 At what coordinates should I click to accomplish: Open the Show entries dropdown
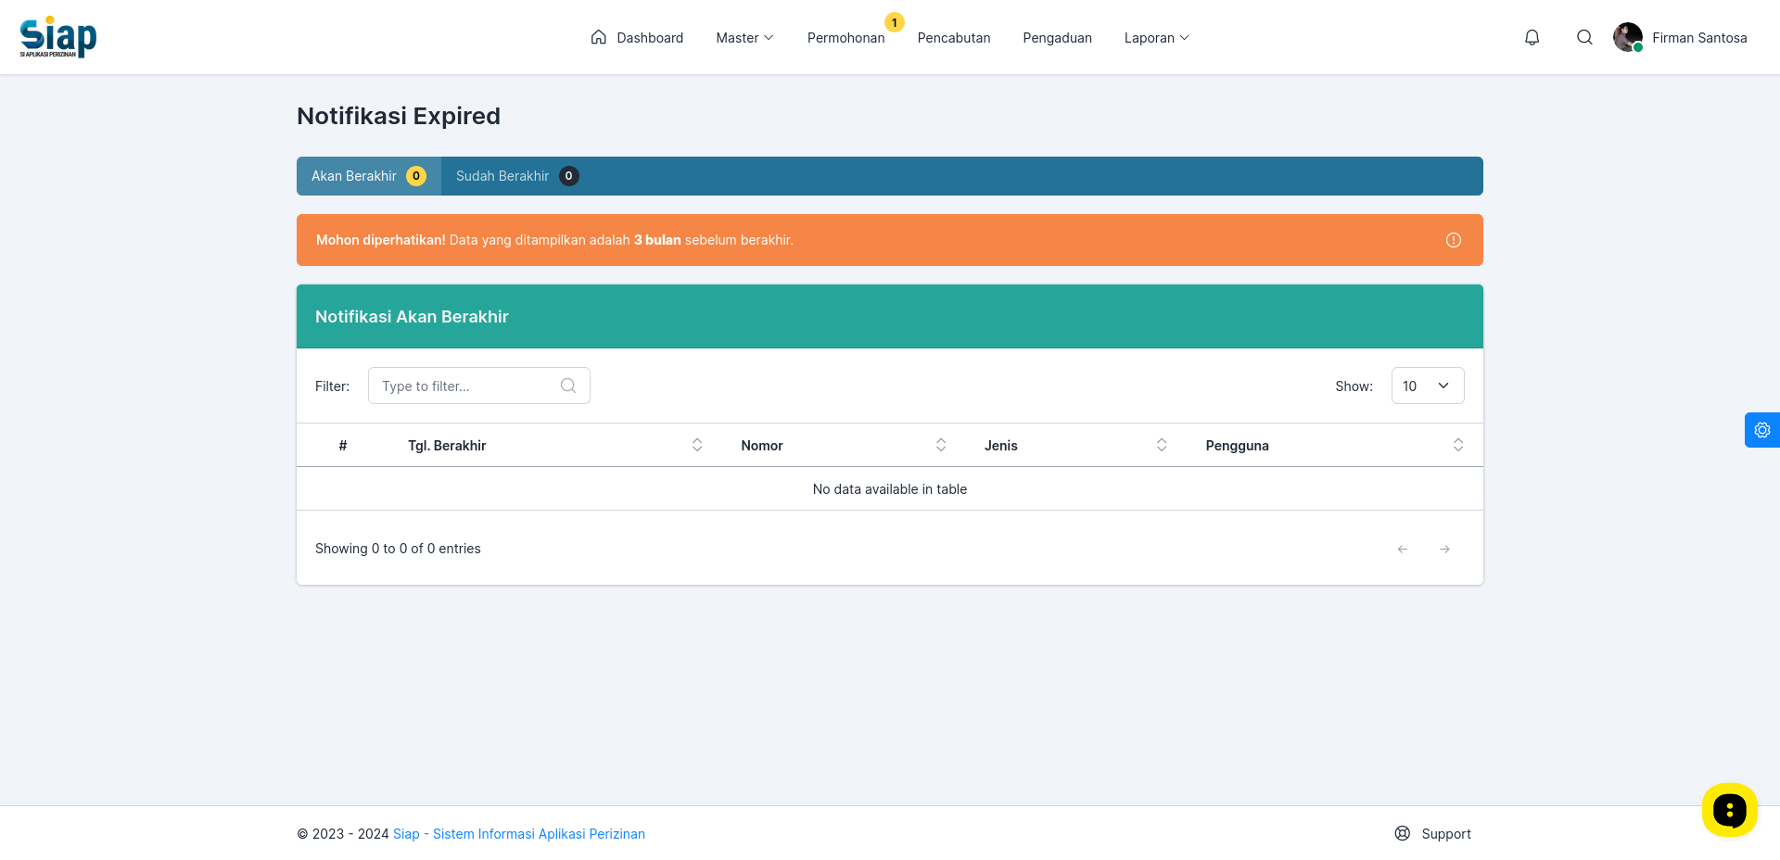[1428, 386]
